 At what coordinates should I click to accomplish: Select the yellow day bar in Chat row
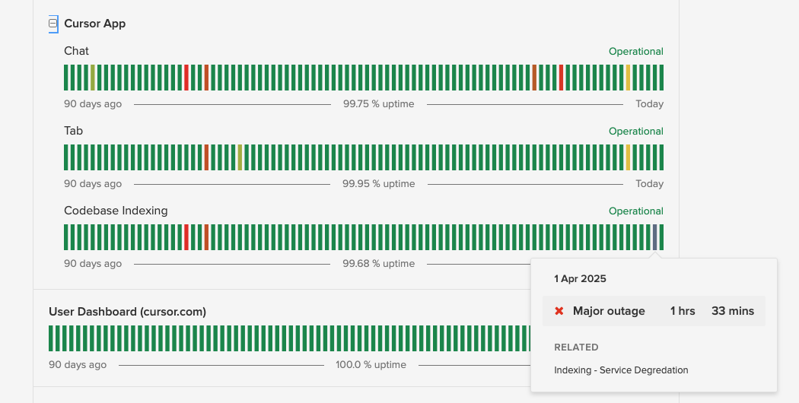[x=628, y=78]
